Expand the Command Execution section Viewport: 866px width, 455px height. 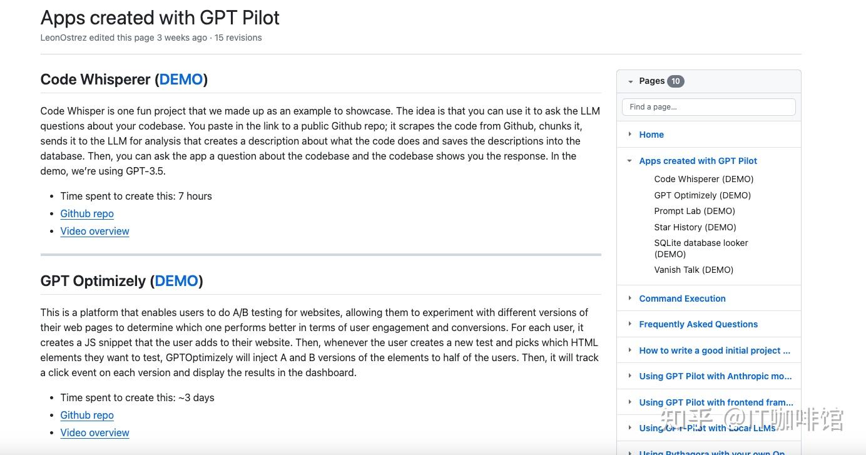coord(630,299)
